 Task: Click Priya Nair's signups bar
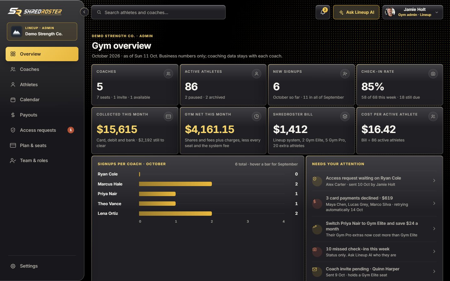pos(157,194)
